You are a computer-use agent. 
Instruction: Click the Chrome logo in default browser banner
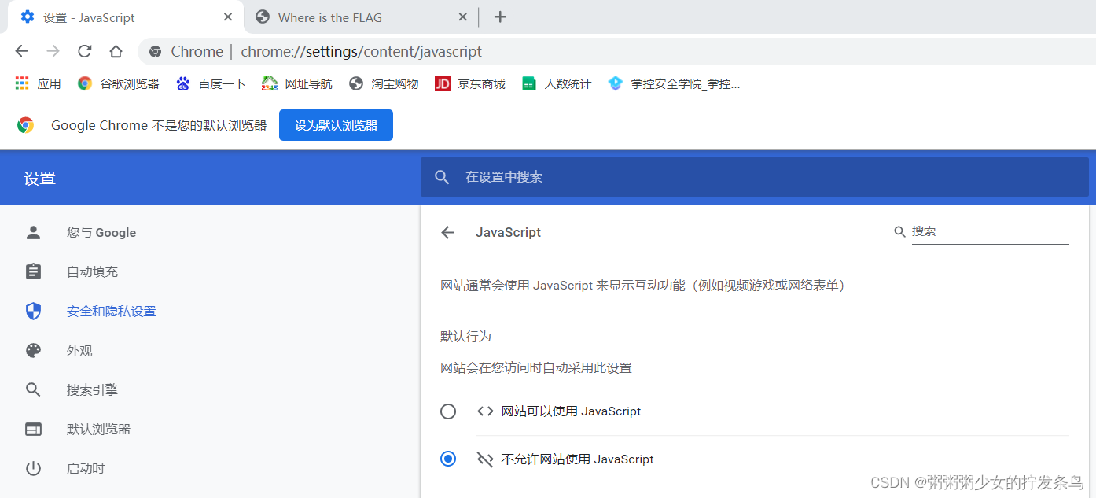pyautogui.click(x=26, y=125)
